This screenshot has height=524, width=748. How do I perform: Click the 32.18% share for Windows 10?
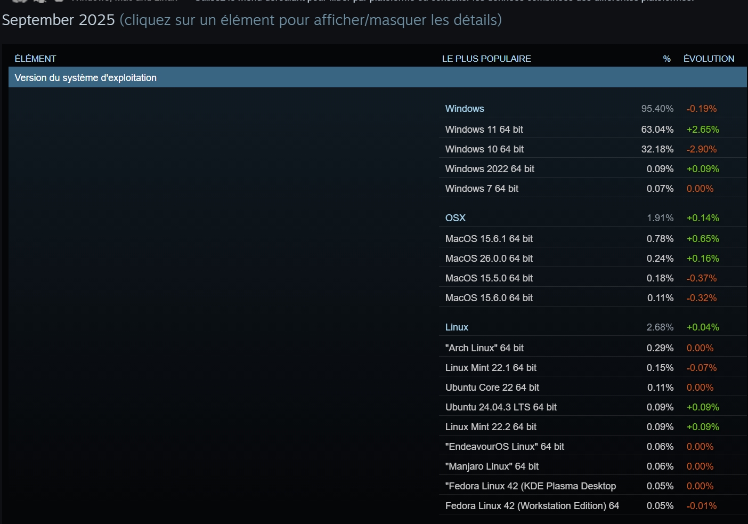point(657,149)
